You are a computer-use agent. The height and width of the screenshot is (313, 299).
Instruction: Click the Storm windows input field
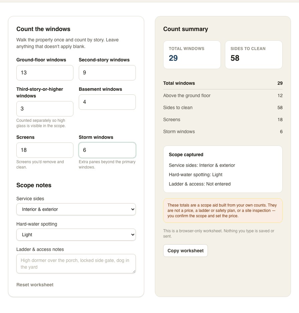107,150
